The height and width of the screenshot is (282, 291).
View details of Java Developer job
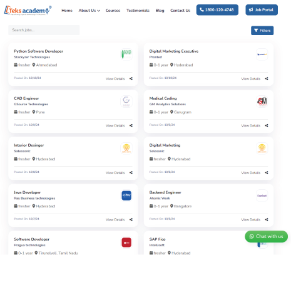(115, 219)
